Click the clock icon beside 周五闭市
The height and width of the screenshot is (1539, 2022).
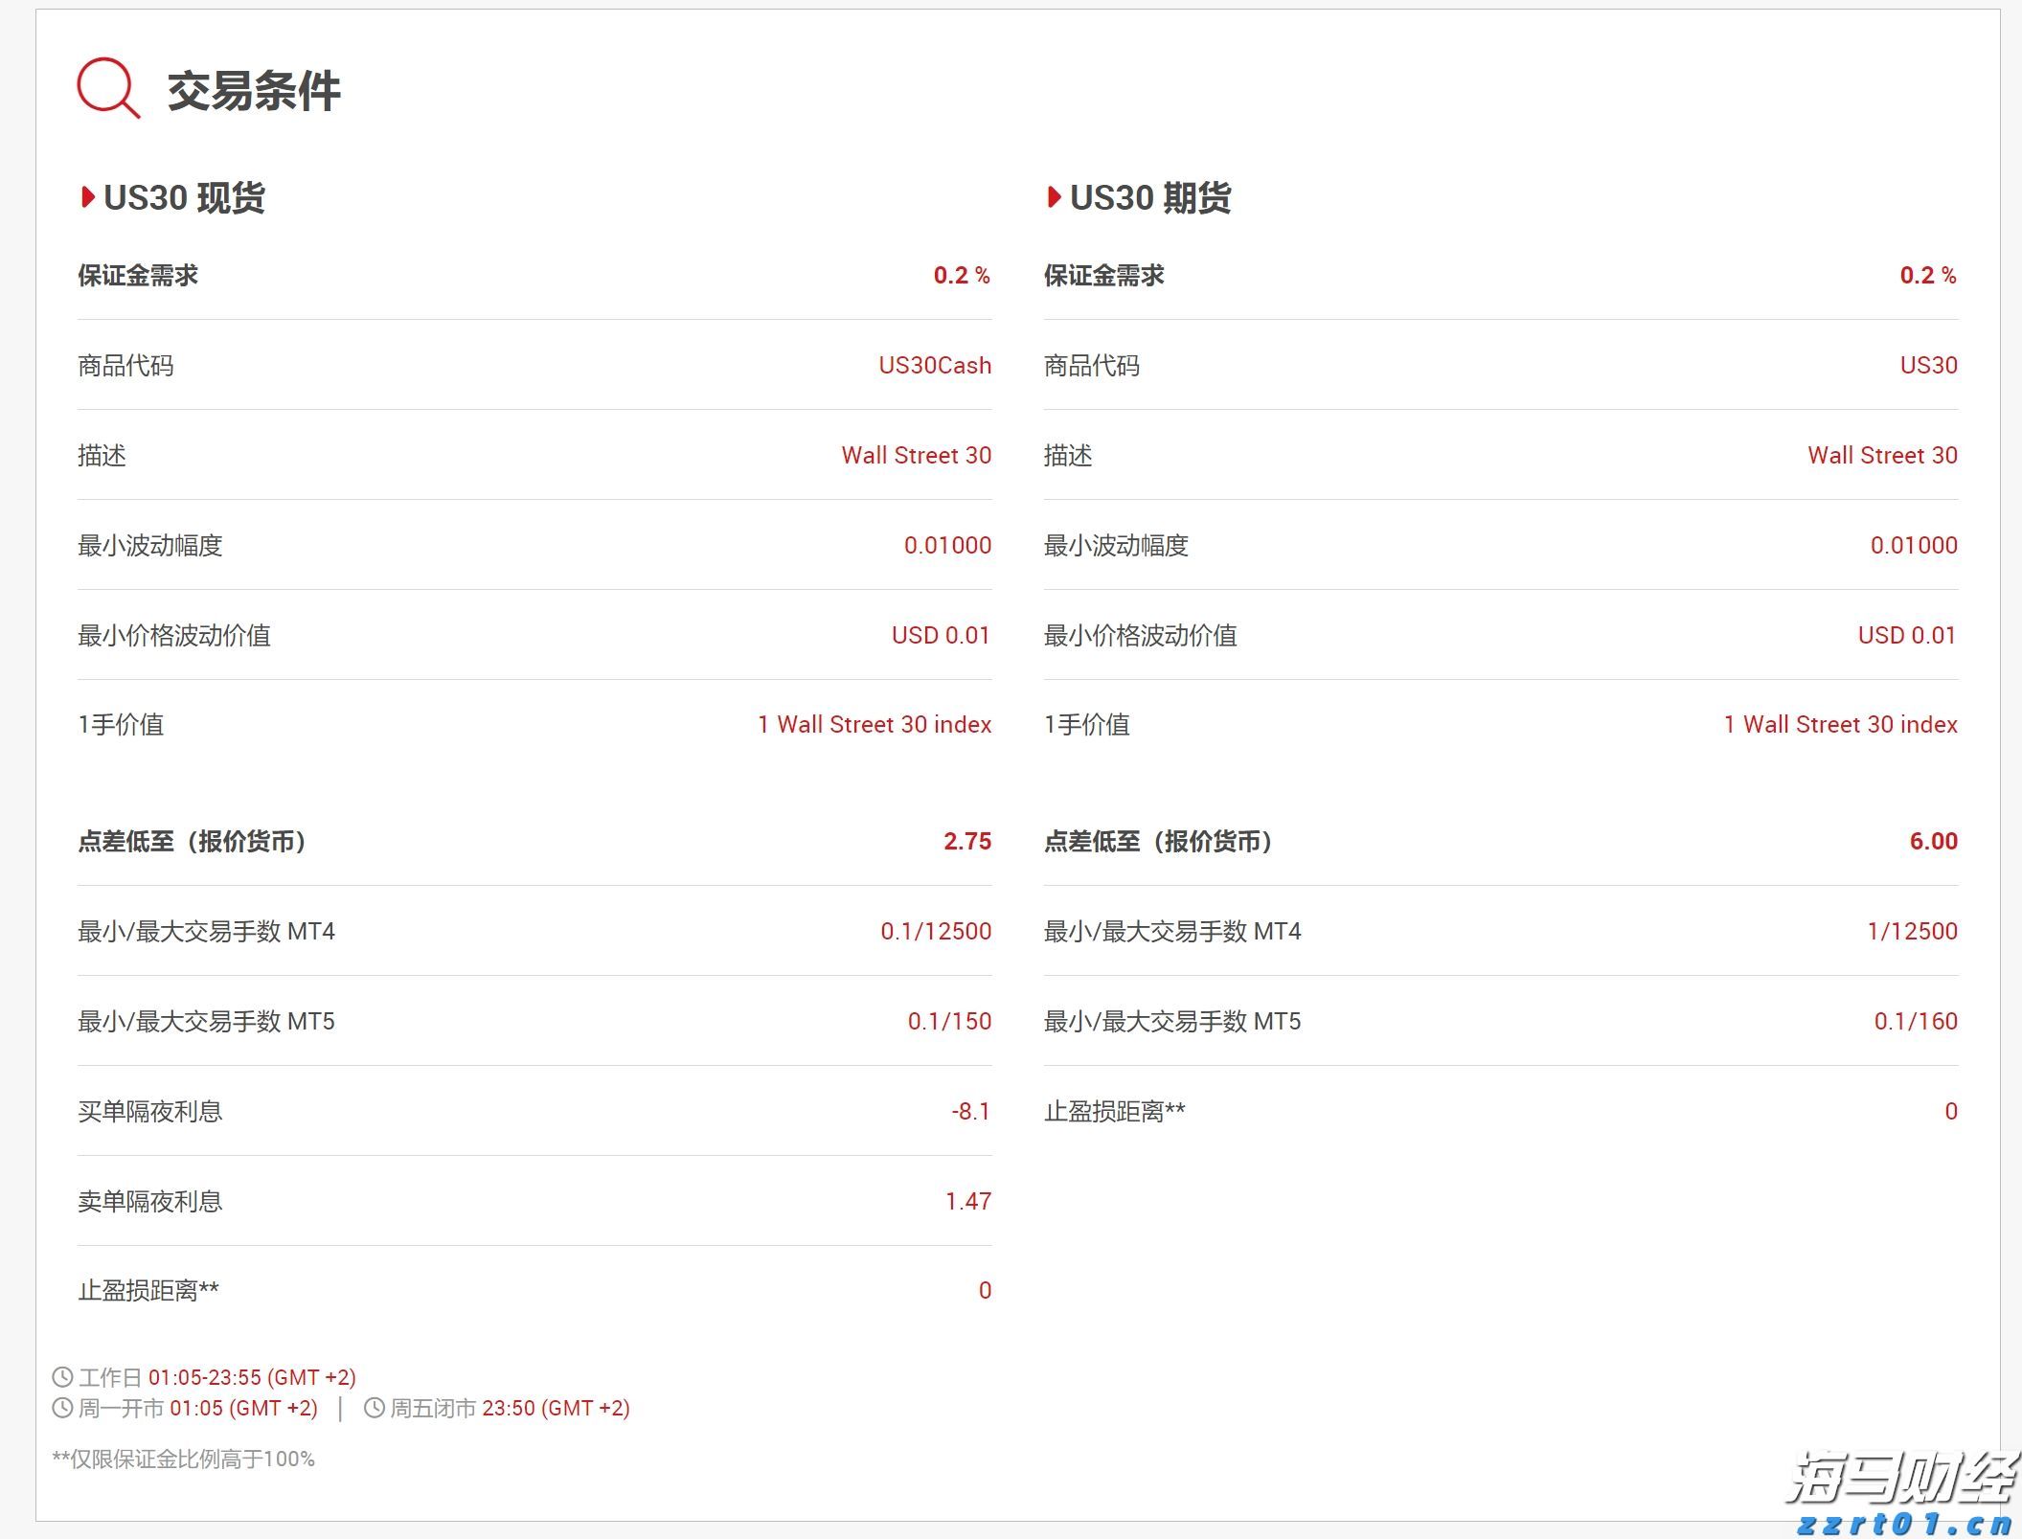373,1409
